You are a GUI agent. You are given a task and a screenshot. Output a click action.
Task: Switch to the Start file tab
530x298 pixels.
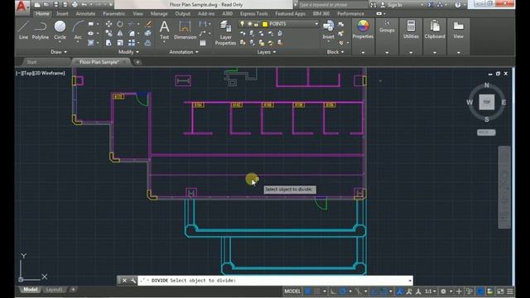point(31,62)
